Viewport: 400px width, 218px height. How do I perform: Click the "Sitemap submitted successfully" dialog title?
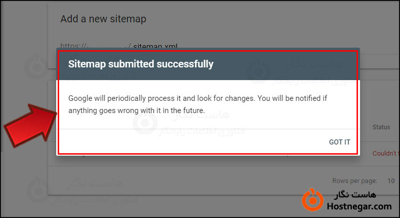pos(141,64)
